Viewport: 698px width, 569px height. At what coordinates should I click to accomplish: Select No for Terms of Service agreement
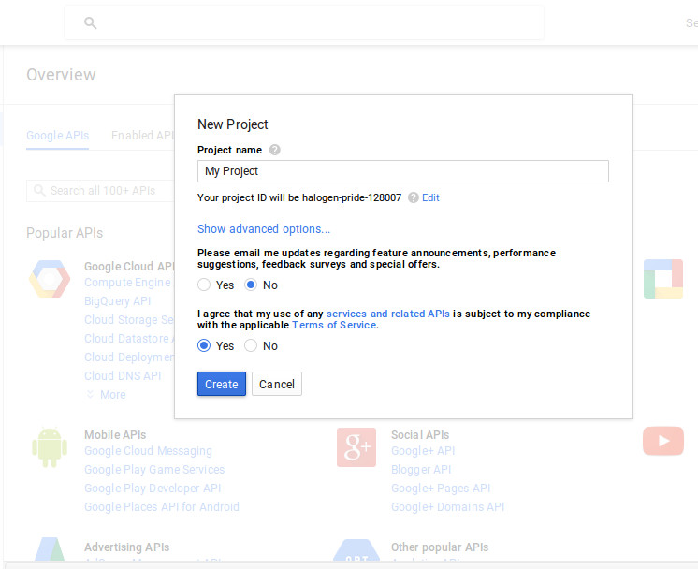coord(251,346)
